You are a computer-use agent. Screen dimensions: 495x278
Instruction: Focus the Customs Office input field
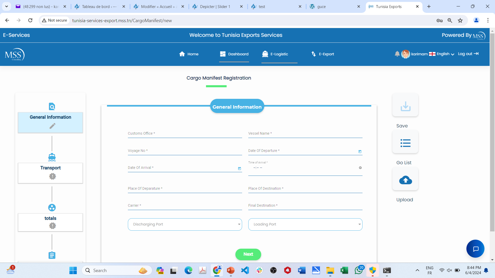point(185,134)
